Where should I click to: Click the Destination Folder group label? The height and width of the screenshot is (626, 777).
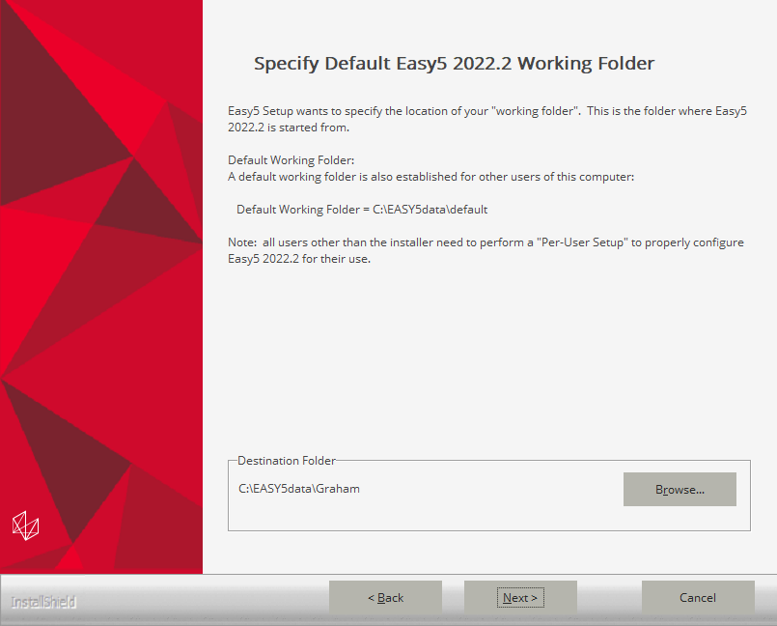pos(286,461)
